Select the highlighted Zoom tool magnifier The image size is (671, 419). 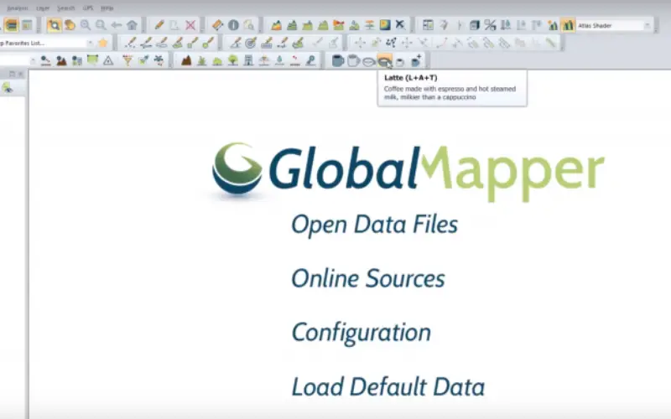(54, 25)
